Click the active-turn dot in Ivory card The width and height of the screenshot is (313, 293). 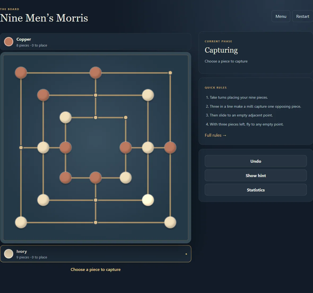(x=186, y=254)
